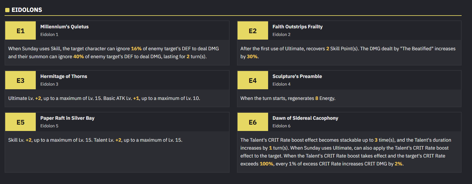Click the yellow E1 badge

(20, 31)
